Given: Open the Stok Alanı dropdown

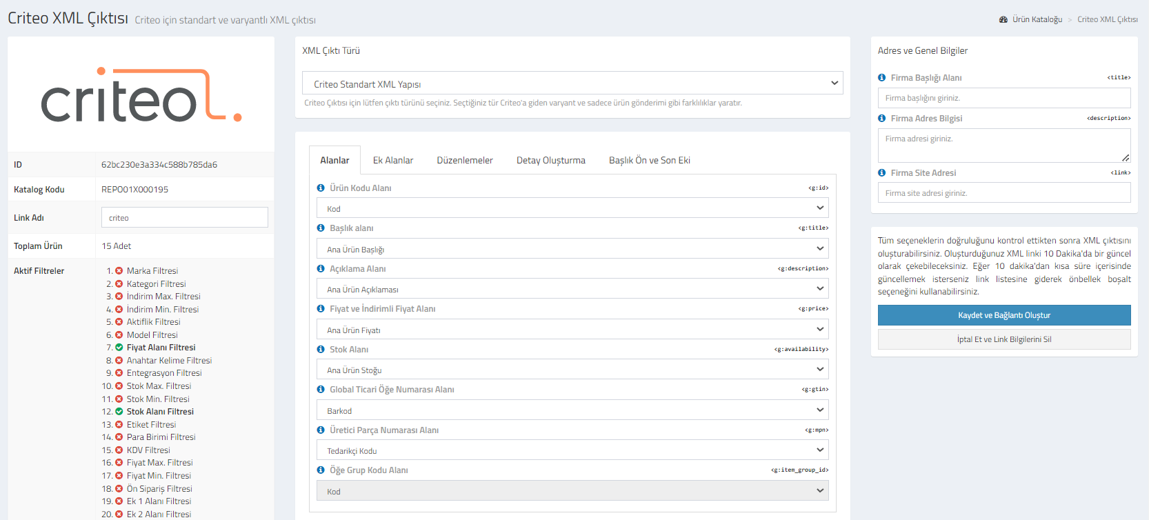Looking at the screenshot, I should tap(572, 369).
